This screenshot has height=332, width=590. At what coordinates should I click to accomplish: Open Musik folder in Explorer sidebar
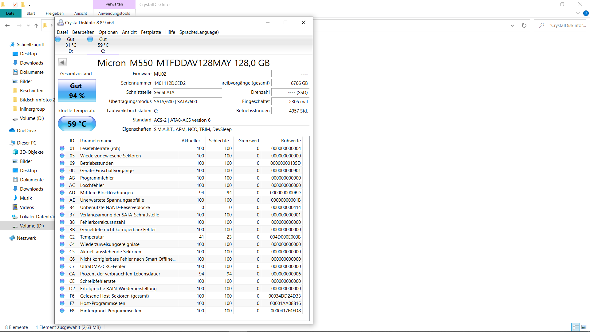pyautogui.click(x=22, y=198)
